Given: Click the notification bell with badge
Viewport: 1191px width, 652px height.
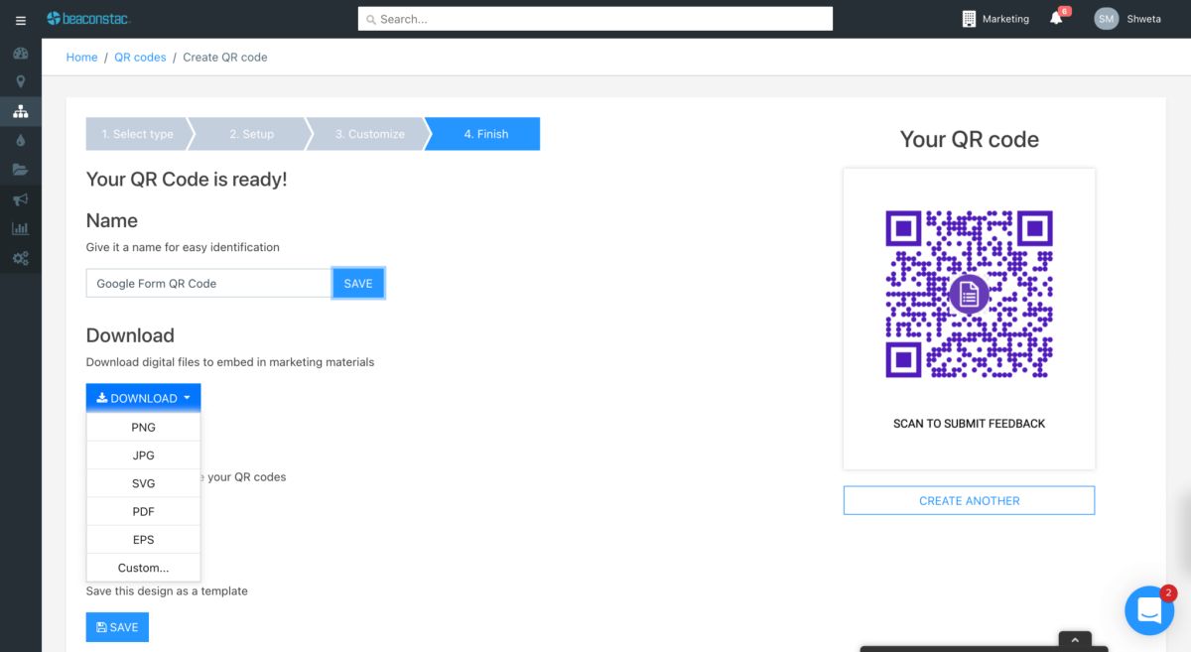Looking at the screenshot, I should [x=1055, y=18].
